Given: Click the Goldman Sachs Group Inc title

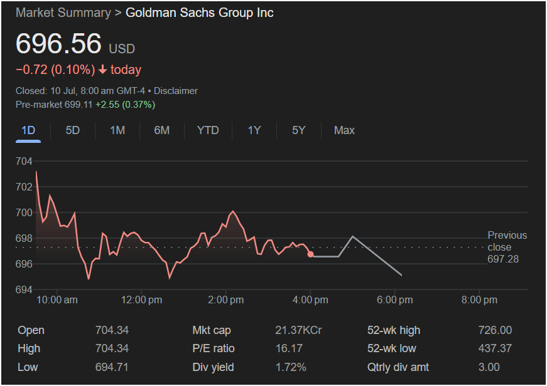Looking at the screenshot, I should coord(200,13).
